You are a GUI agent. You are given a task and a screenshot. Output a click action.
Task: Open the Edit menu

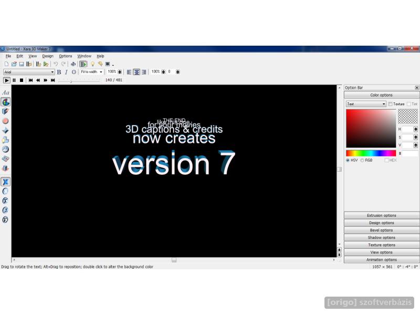tap(19, 56)
